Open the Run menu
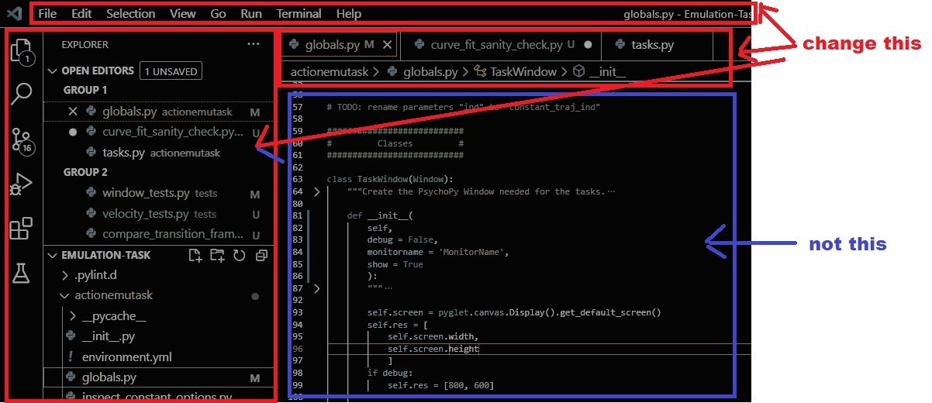Image resolution: width=932 pixels, height=403 pixels. 251,13
